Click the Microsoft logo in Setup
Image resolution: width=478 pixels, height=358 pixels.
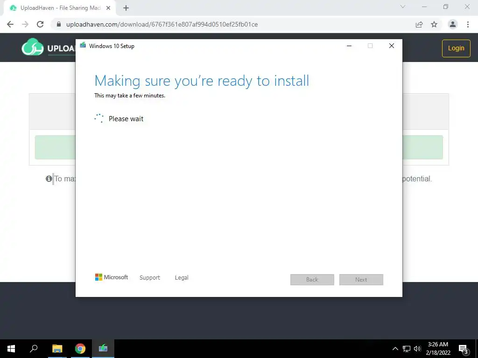coord(112,277)
